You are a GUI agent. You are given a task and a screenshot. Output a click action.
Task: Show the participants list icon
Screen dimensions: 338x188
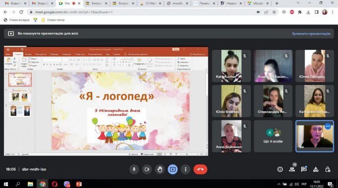click(x=292, y=169)
